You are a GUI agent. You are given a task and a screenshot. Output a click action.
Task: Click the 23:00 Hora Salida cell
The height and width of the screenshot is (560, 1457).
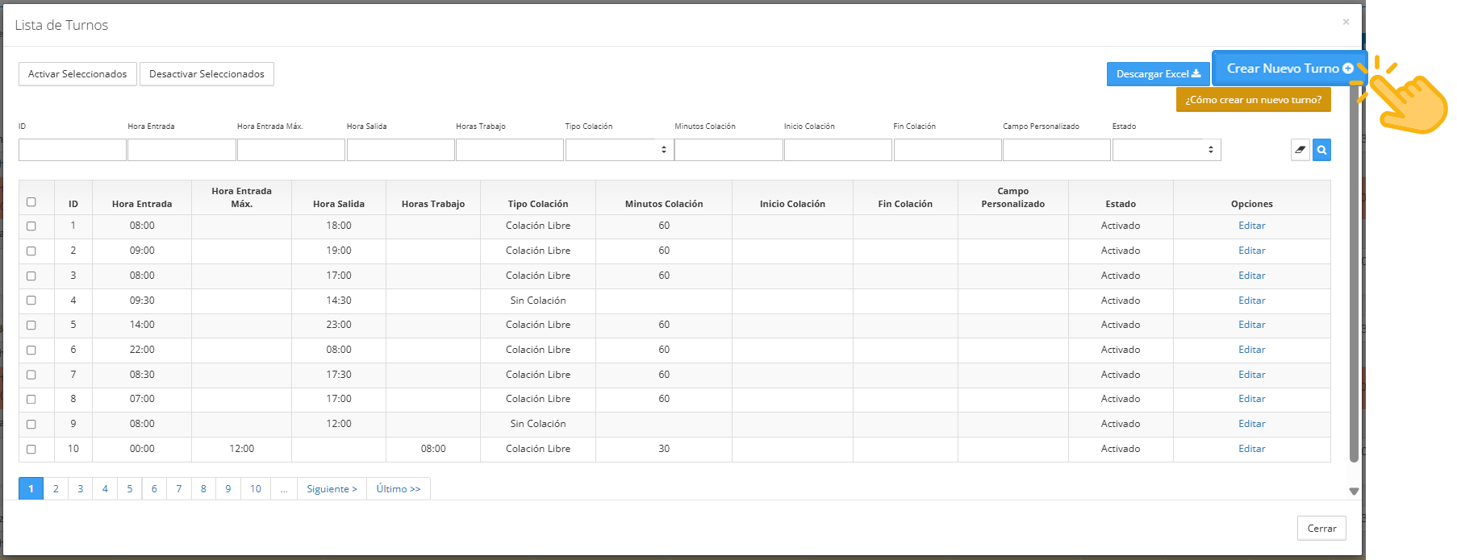[339, 325]
